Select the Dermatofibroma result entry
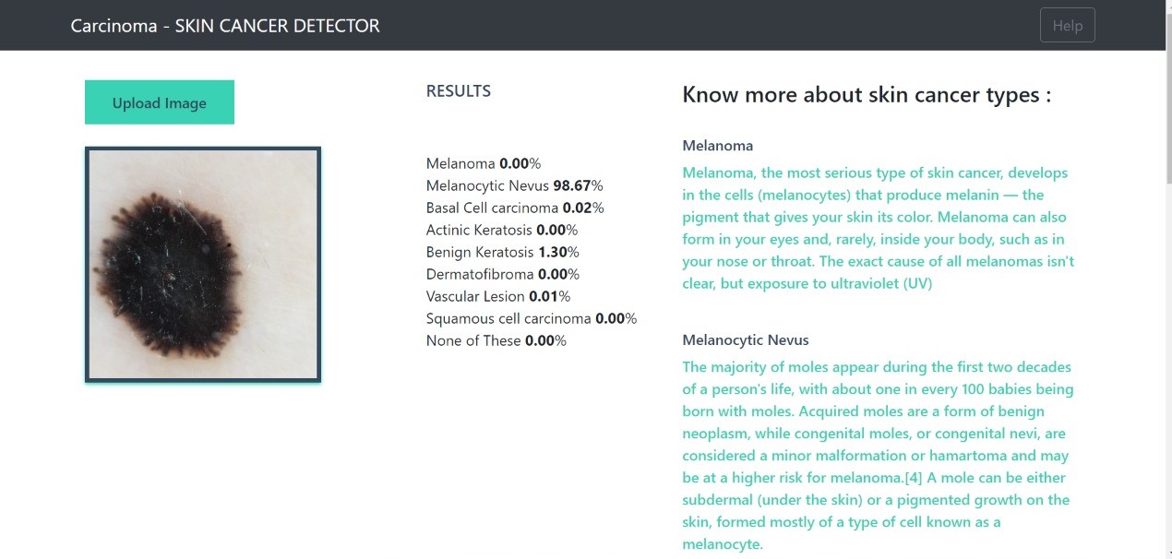This screenshot has height=559, width=1172. click(x=502, y=274)
